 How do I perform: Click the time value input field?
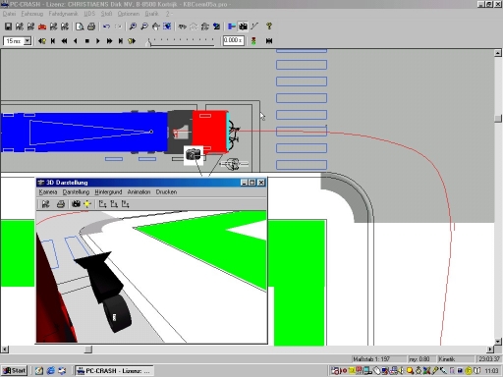[234, 40]
